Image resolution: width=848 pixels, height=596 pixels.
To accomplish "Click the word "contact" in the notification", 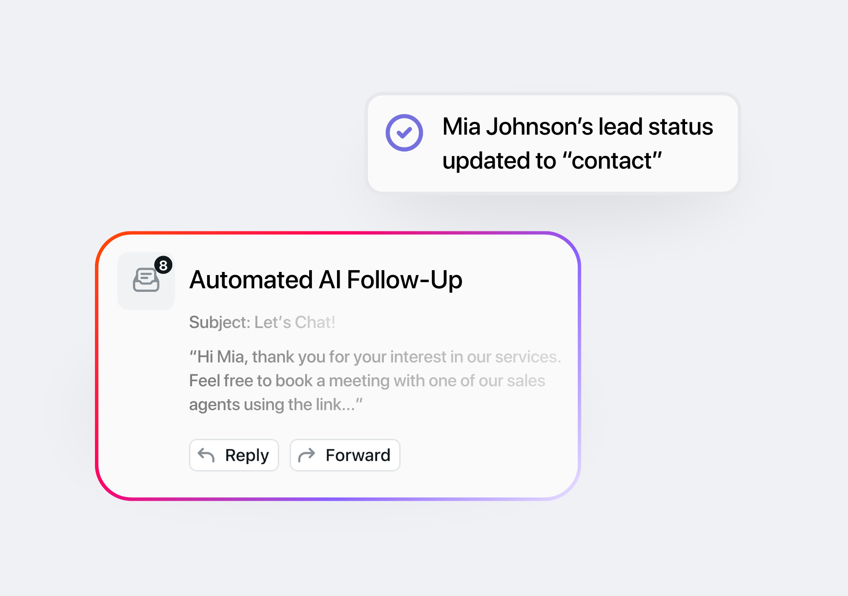I will (612, 161).
